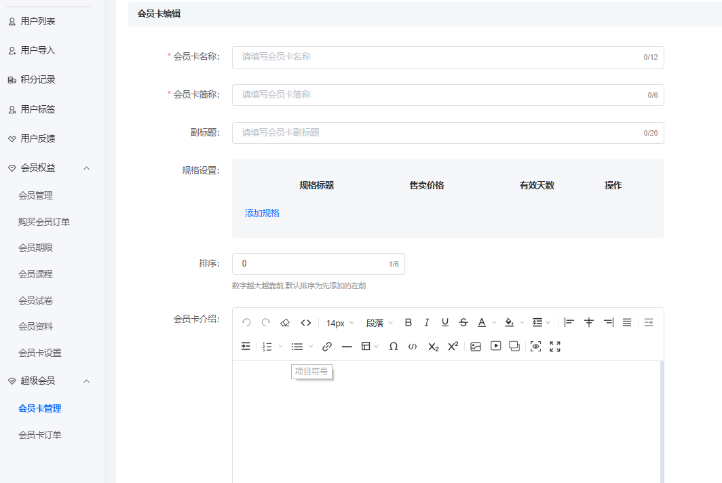Toggle strikethrough text formatting
This screenshot has width=722, height=483.
pyautogui.click(x=463, y=323)
